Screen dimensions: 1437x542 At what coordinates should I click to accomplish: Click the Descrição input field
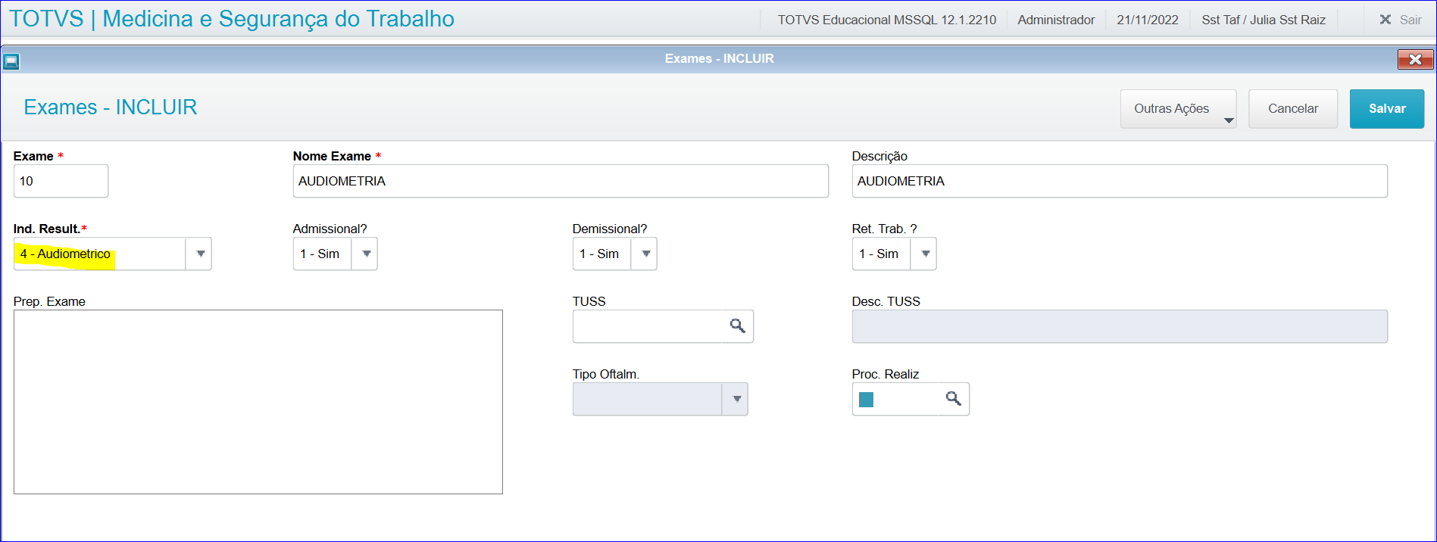(1120, 181)
